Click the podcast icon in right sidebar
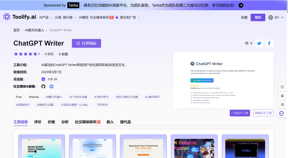 [282, 96]
